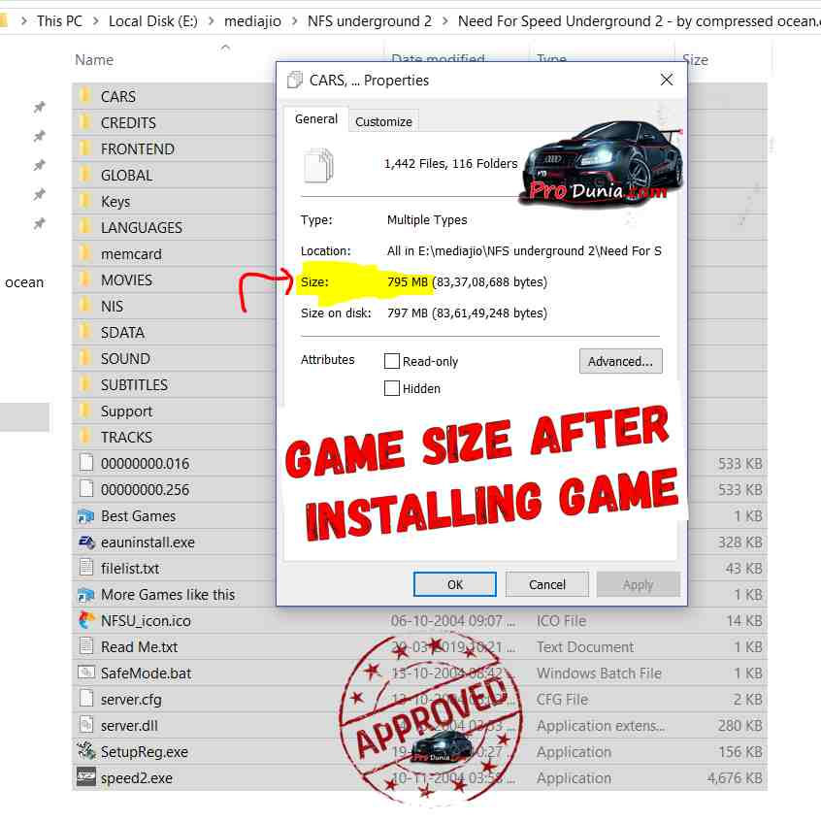This screenshot has width=821, height=822.
Task: Click the Best Games shortcut icon
Action: click(x=86, y=516)
